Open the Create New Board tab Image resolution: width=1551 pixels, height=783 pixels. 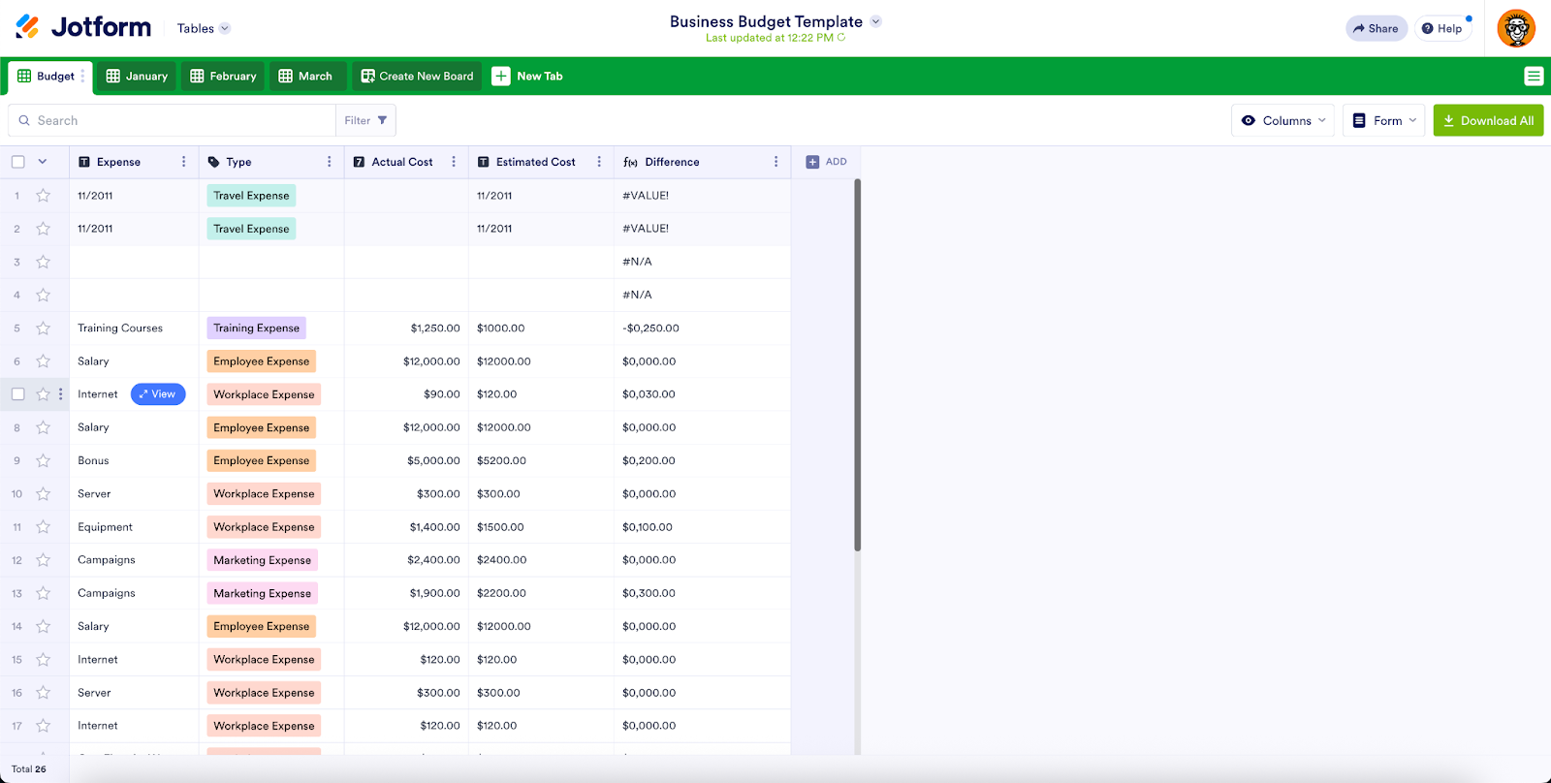pyautogui.click(x=417, y=76)
